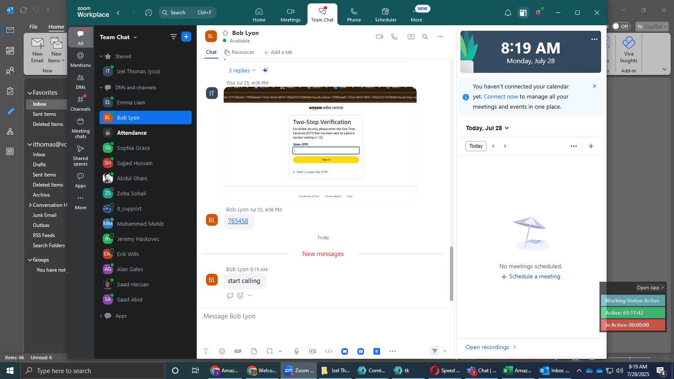Screen dimensions: 674x379
Task: Open the Zoom history clock icon
Action: pyautogui.click(x=148, y=13)
